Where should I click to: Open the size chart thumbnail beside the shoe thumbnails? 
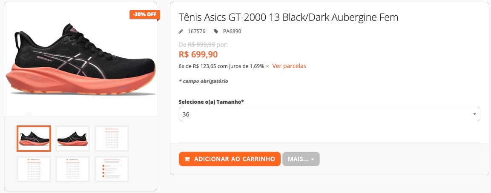(112, 139)
